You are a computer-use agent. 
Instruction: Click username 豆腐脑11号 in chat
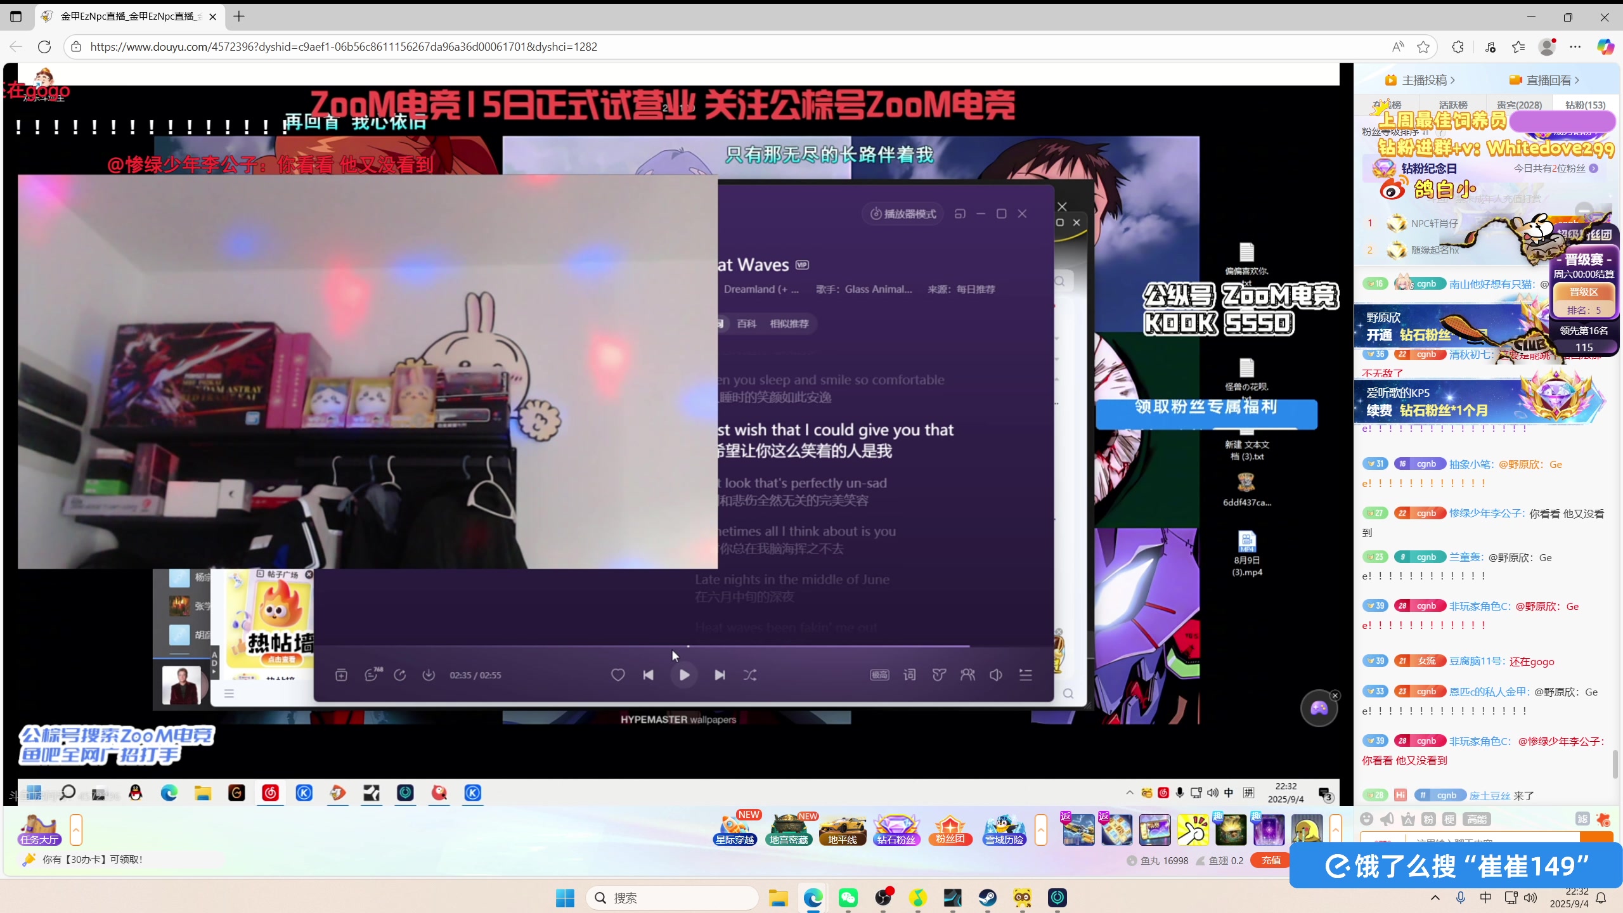pos(1477,661)
